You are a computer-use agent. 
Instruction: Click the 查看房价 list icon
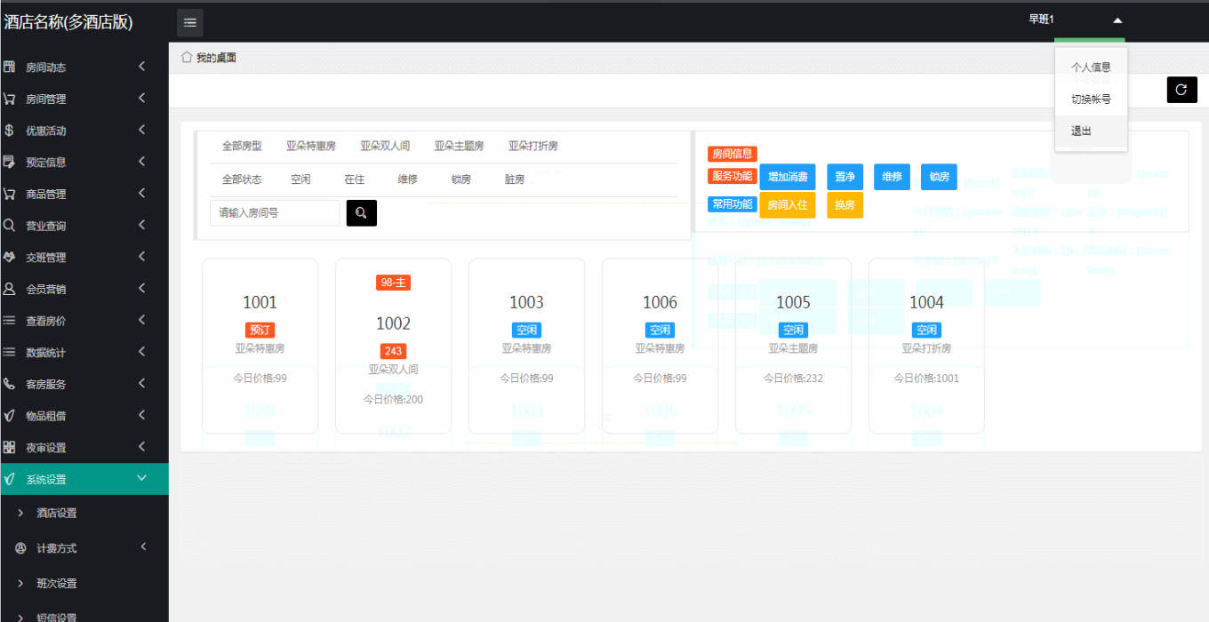(x=9, y=321)
